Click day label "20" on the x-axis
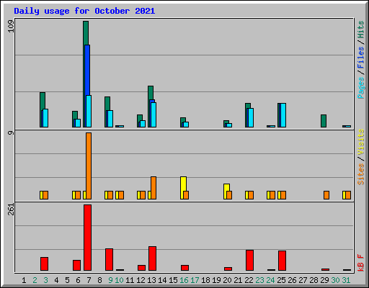The width and height of the screenshot is (369, 288). click(x=227, y=280)
